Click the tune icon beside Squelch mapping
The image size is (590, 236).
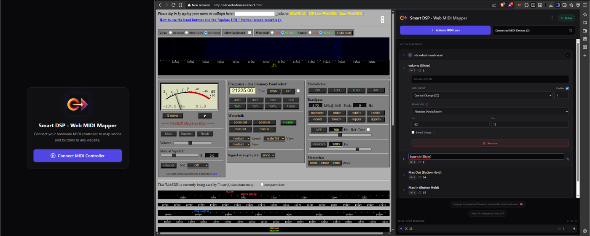point(568,159)
